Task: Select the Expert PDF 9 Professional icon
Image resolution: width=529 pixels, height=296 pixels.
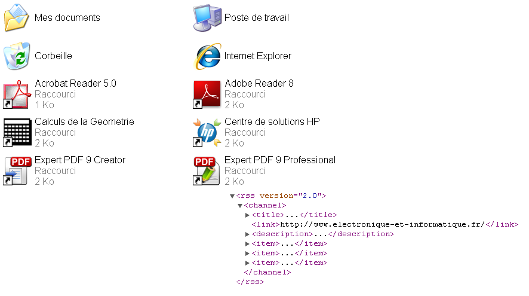Action: [207, 170]
